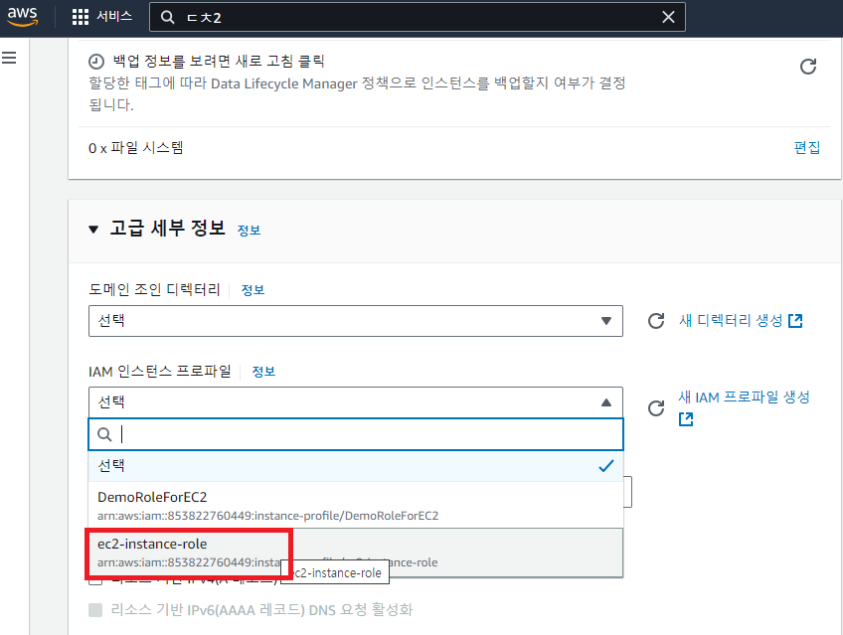Viewport: 843px width, 635px height.
Task: Close the IAM 인스턴스 프로파일 dropdown
Action: point(355,402)
